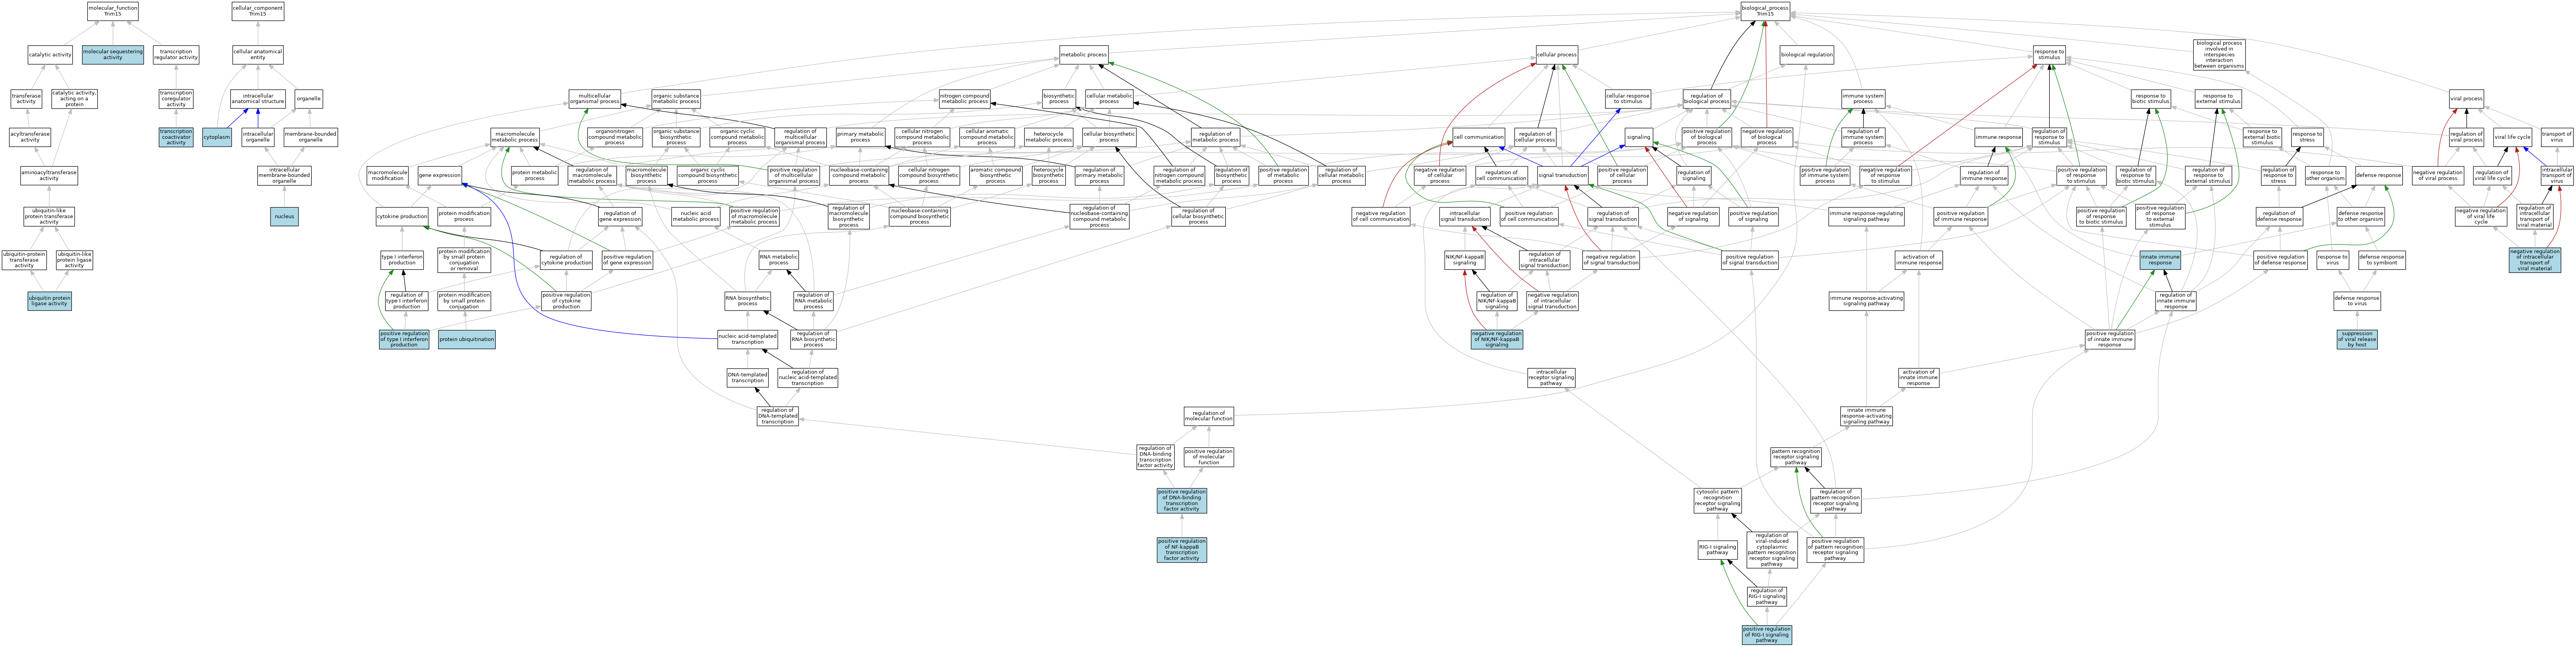The width and height of the screenshot is (2576, 647).
Task: Click the cytokine production node
Action: click(x=402, y=216)
